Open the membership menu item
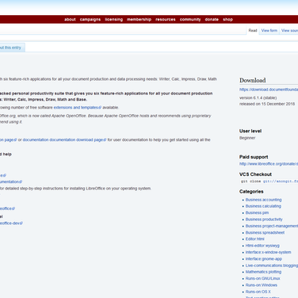Viewport: 298px width, 298px height. pyautogui.click(x=139, y=19)
